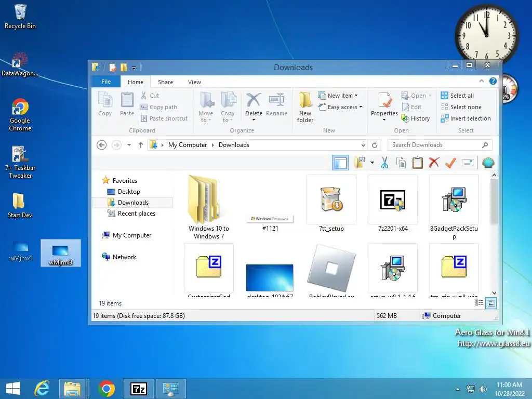Click the Delete ribbon button
Viewport: 532px width, 399px height.
(x=254, y=107)
